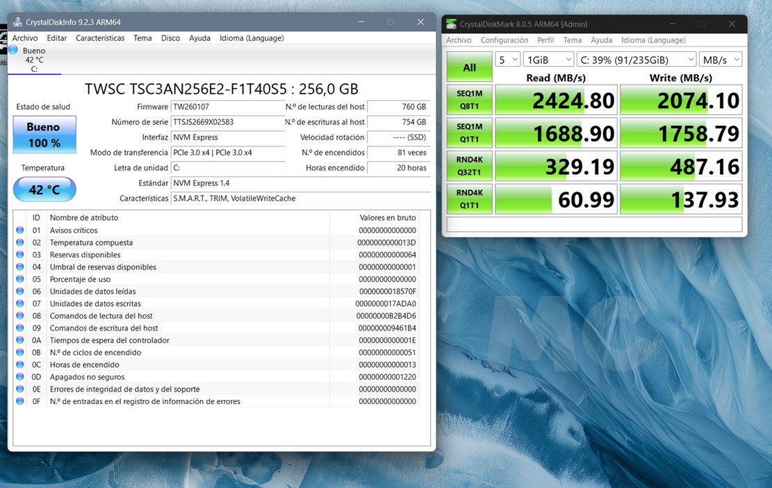Start the SEQ1M Q8T1 test

tap(469, 100)
